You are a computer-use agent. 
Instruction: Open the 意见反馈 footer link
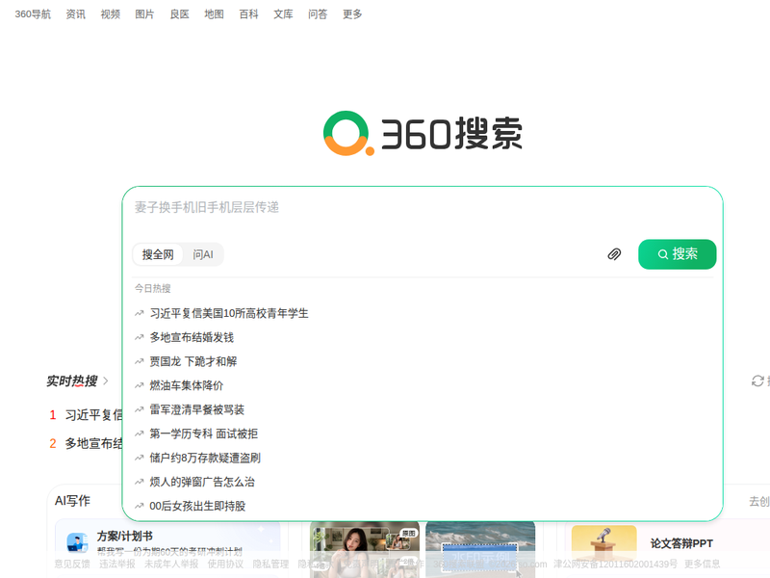click(x=72, y=564)
